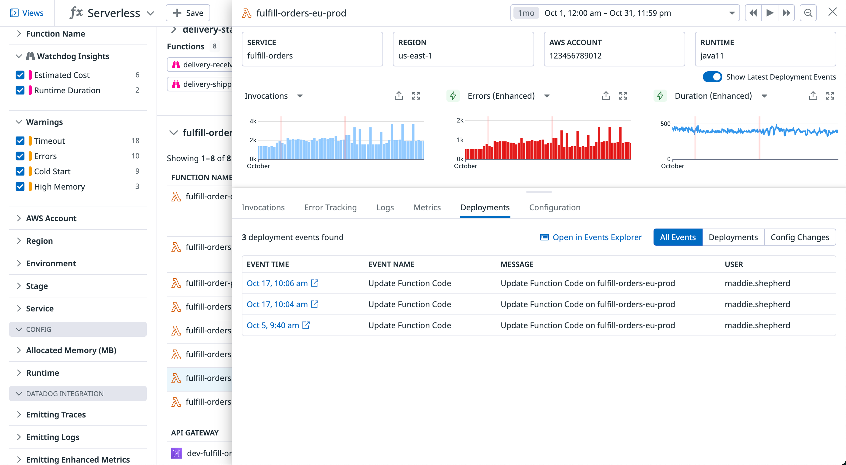Screen dimensions: 846x465
Task: Click the lightning icon beside Duration (Enhanced)
Action: pos(660,96)
